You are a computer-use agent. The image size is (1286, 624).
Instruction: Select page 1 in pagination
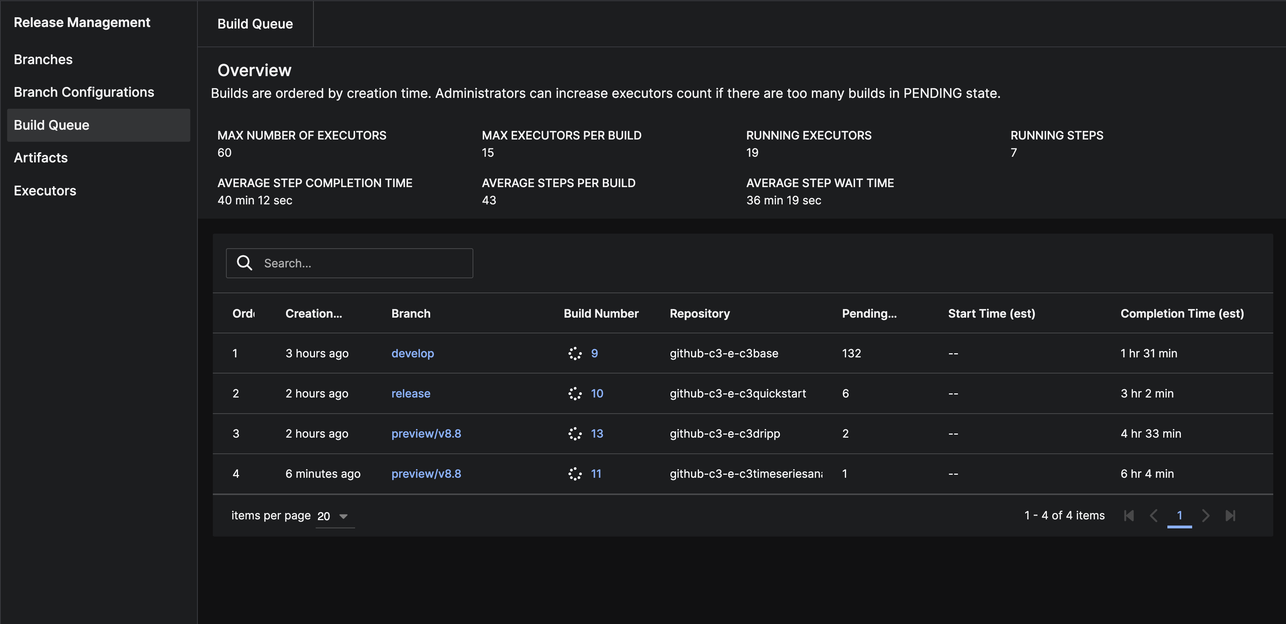(1179, 515)
